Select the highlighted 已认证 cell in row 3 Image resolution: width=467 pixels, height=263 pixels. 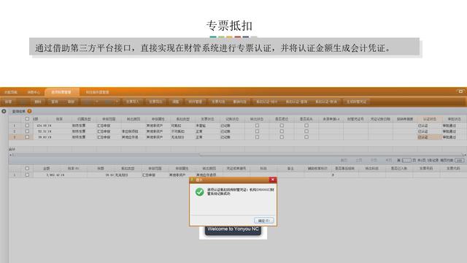coord(430,137)
